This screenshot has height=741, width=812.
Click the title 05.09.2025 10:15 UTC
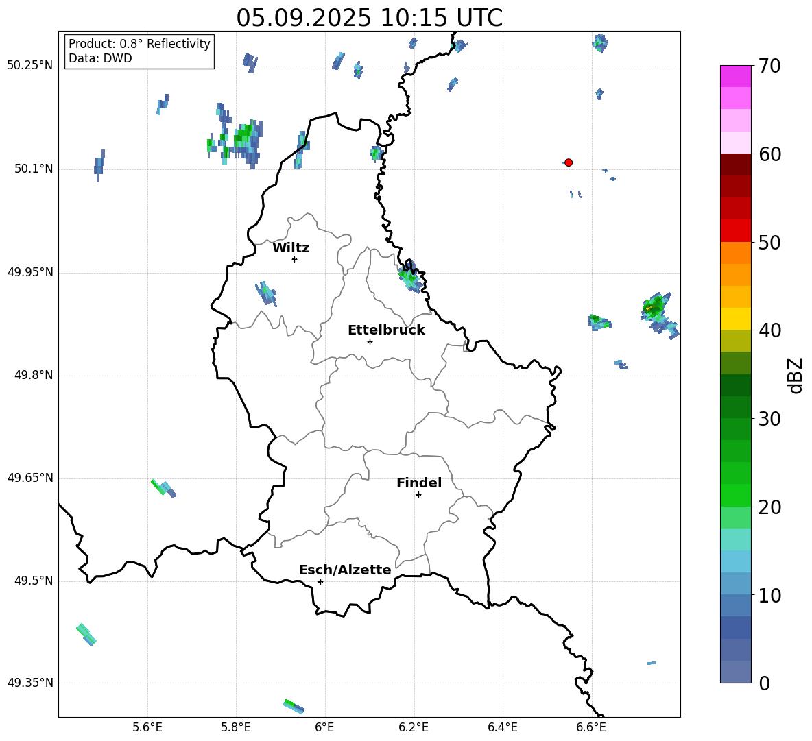click(x=369, y=18)
